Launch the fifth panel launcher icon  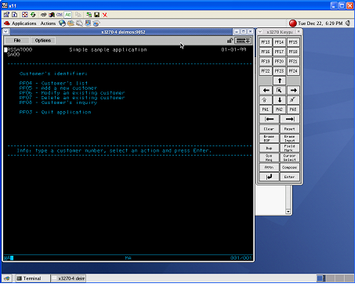tap(96, 23)
